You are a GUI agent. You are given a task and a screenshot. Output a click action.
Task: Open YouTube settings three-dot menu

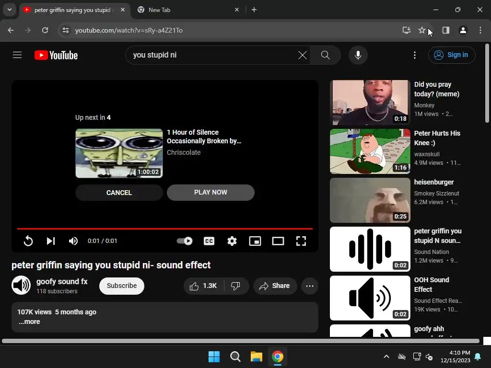tap(415, 55)
